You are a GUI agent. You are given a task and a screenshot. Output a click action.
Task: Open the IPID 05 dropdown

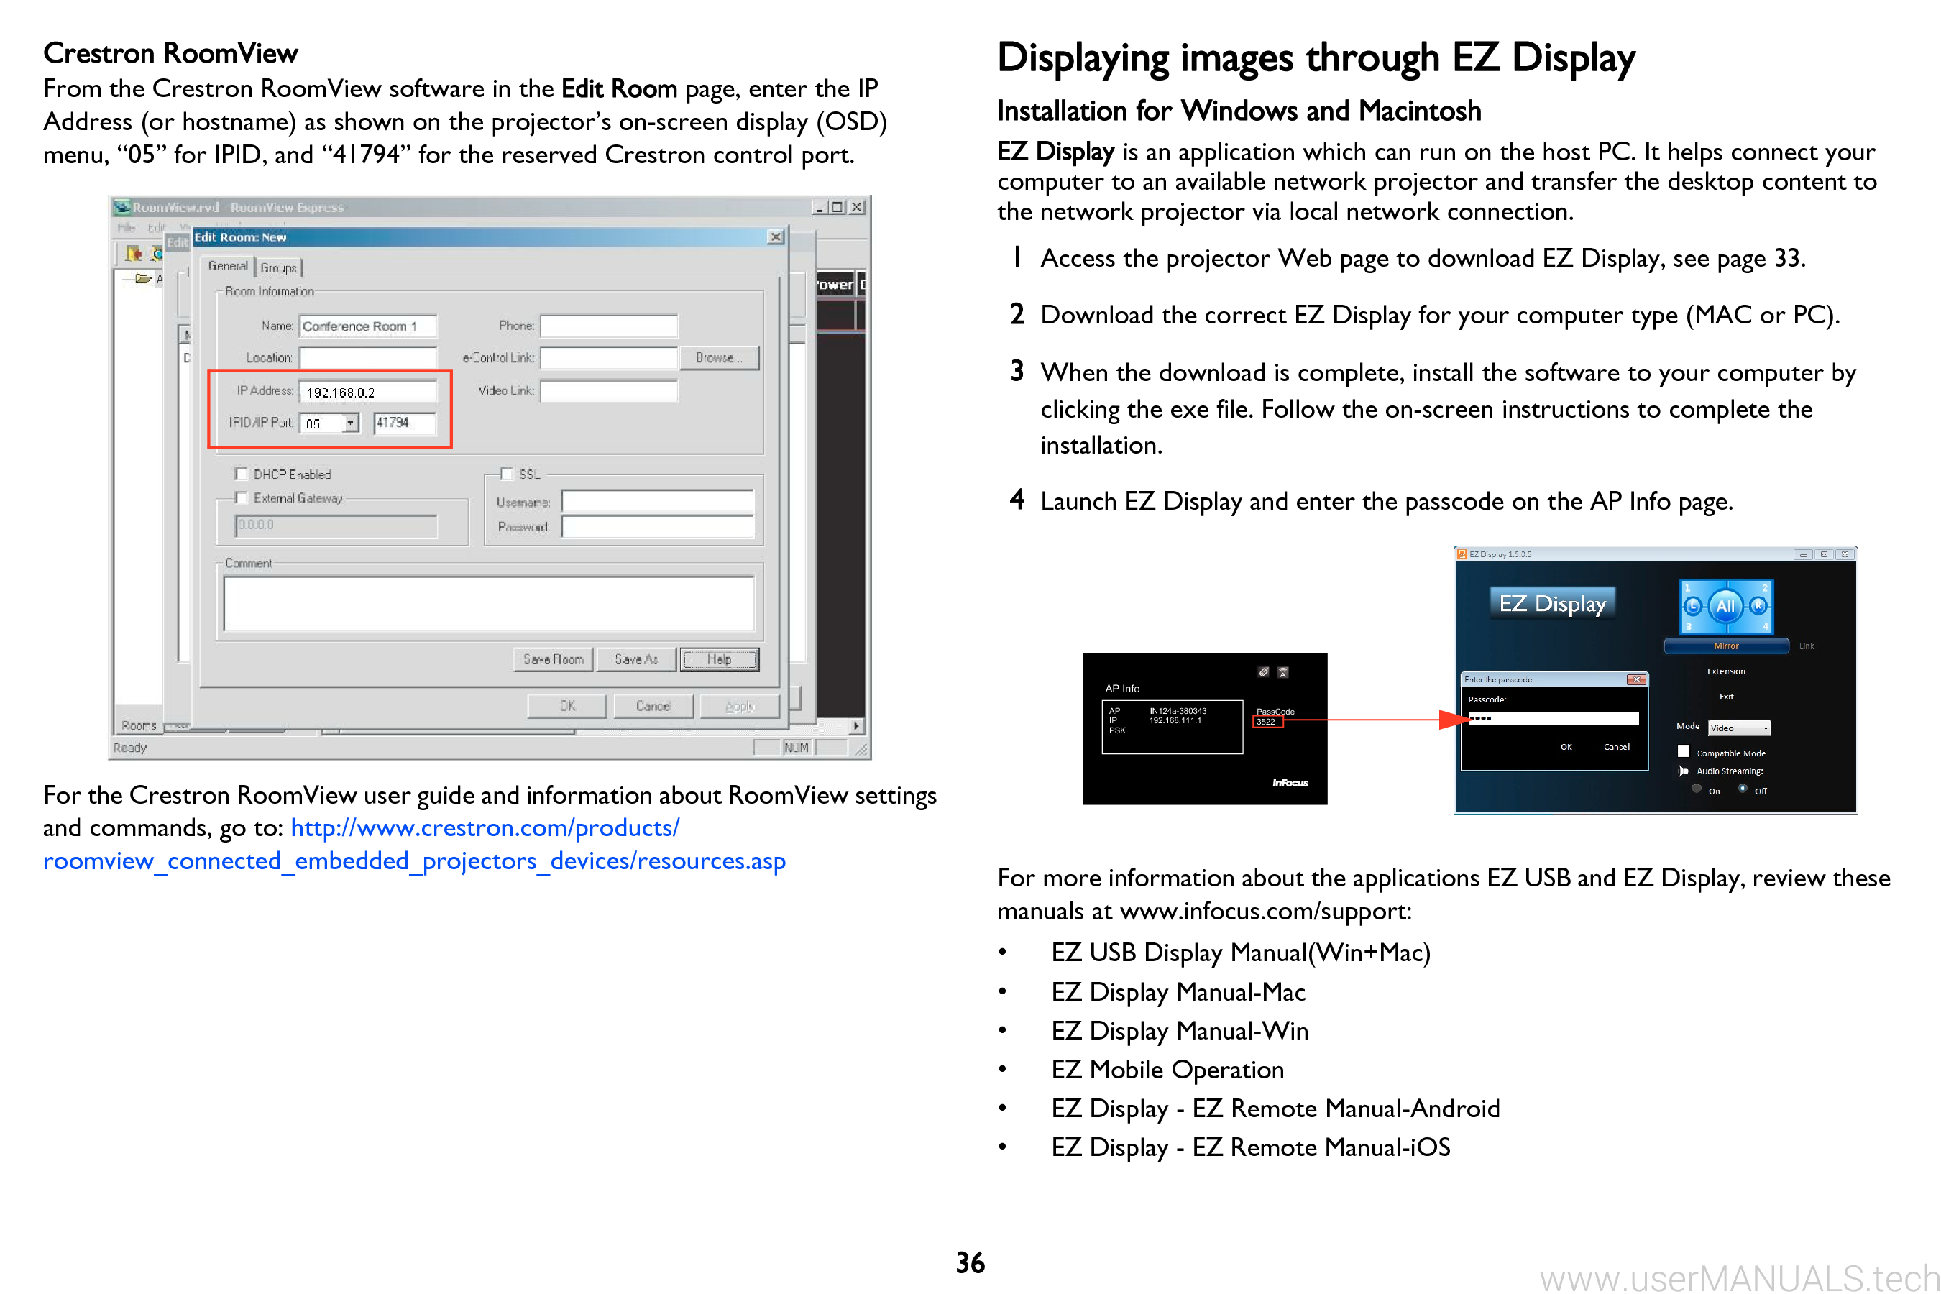(351, 423)
